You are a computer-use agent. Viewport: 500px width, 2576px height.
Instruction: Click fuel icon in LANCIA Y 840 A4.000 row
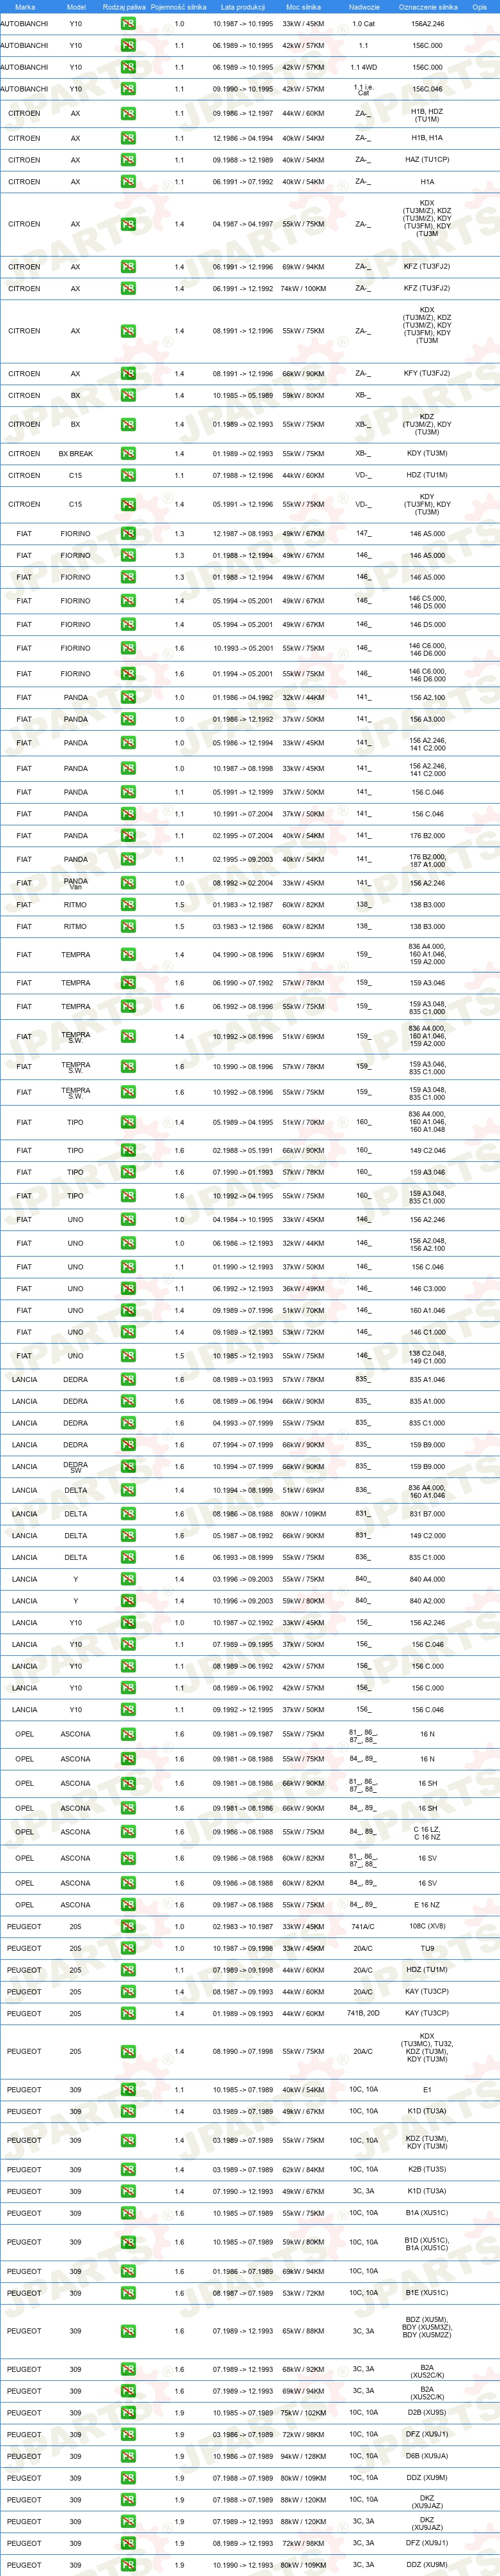click(128, 1580)
